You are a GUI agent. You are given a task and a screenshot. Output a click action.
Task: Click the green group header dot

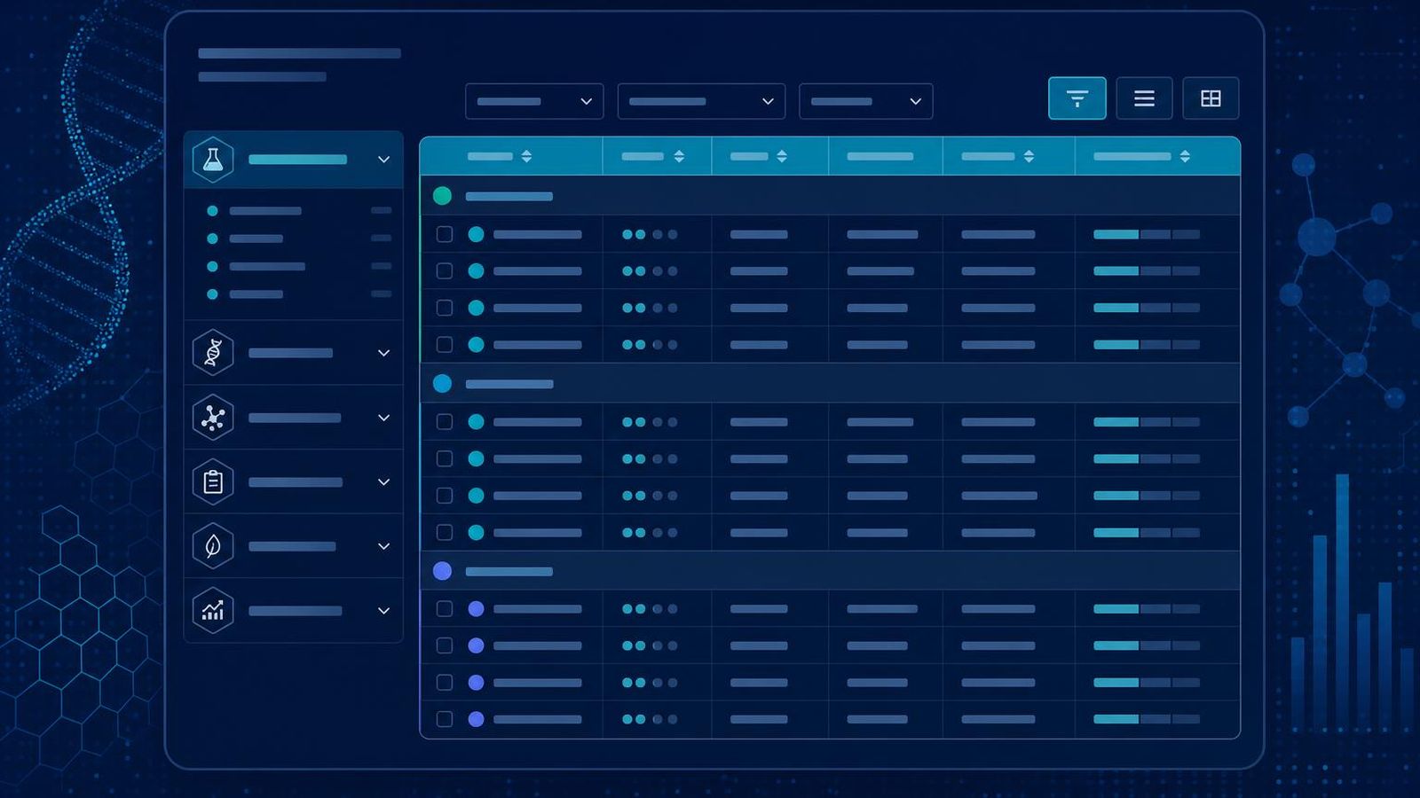(442, 196)
